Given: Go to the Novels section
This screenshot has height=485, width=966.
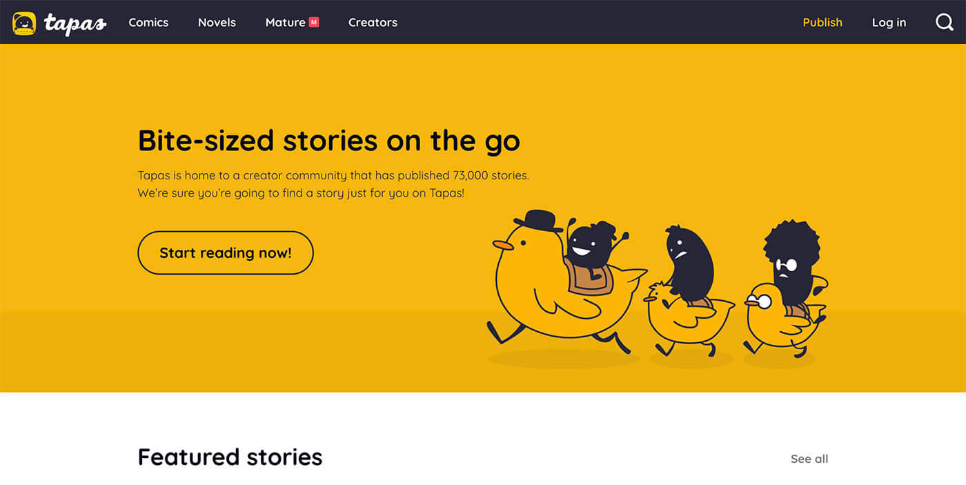Looking at the screenshot, I should tap(217, 22).
